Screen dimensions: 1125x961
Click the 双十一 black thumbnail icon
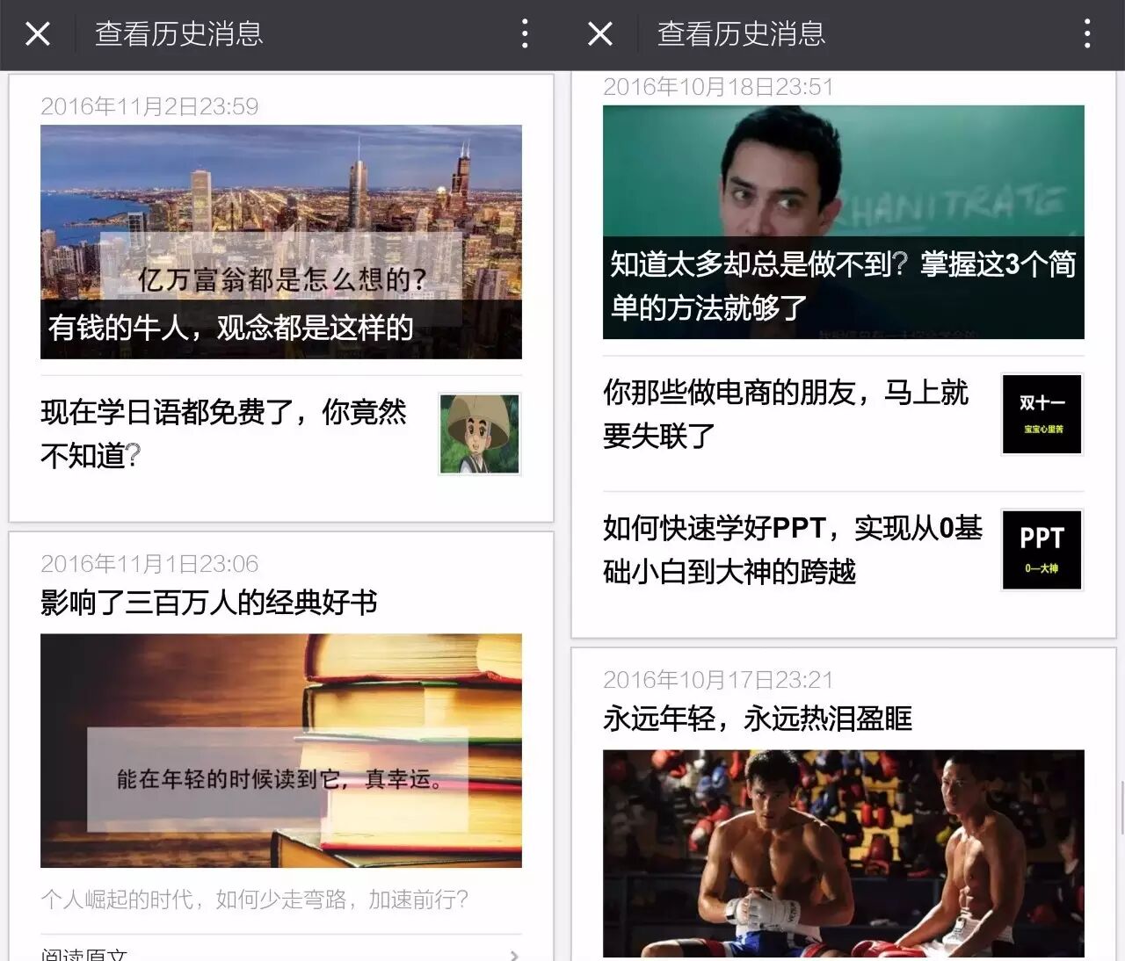[x=1042, y=414]
